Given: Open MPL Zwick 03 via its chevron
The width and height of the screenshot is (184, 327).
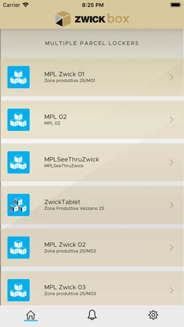Looking at the screenshot, I should [x=172, y=290].
